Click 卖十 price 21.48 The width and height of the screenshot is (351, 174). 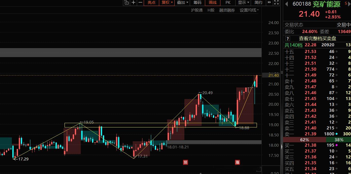(310, 81)
